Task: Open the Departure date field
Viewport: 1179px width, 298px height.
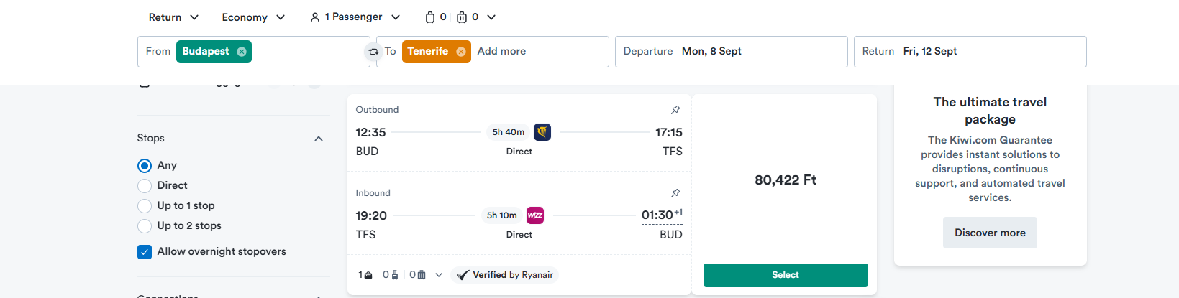Action: point(732,52)
